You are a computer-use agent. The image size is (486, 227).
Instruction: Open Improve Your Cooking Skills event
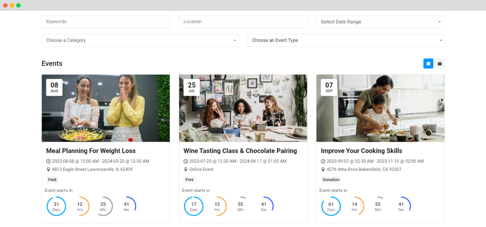(x=361, y=151)
